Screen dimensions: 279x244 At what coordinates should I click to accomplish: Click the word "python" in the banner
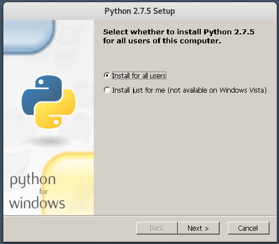point(33,180)
